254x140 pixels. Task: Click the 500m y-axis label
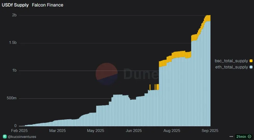coord(11,98)
